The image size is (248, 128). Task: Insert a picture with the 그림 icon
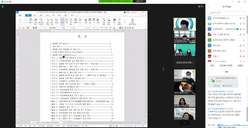tap(90, 20)
